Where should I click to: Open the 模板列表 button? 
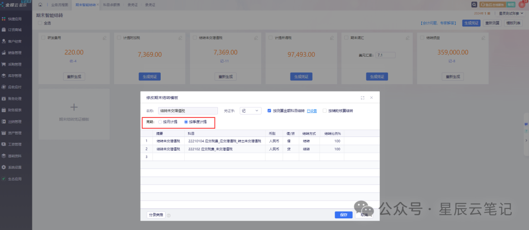click(513, 23)
